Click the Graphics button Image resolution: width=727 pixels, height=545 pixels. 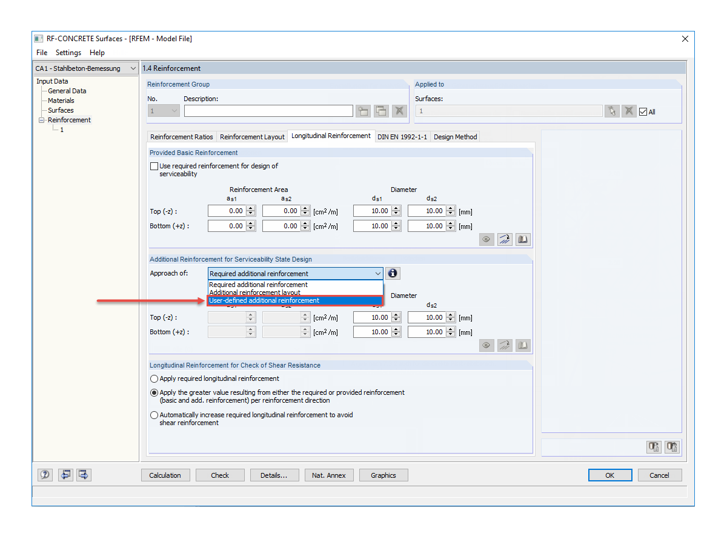pos(383,475)
